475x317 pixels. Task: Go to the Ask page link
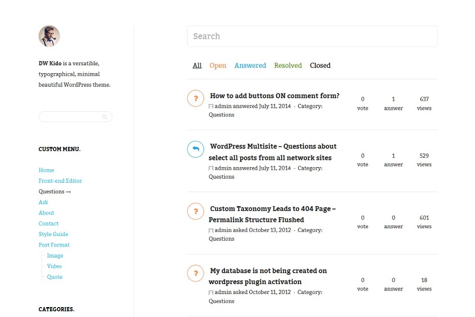[x=43, y=203]
